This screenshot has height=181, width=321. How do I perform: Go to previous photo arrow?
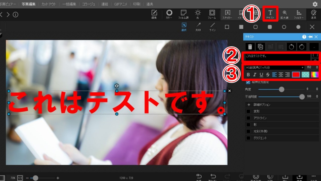coord(1,14)
